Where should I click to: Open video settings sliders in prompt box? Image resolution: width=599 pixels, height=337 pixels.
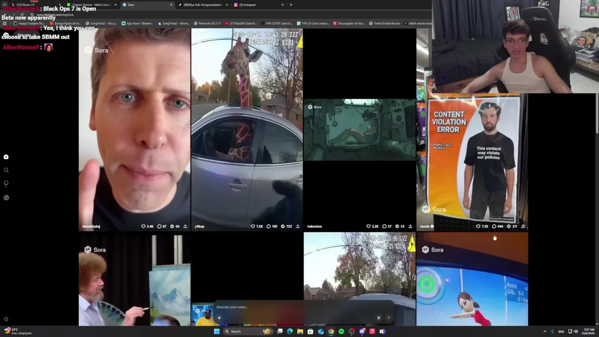[379, 318]
